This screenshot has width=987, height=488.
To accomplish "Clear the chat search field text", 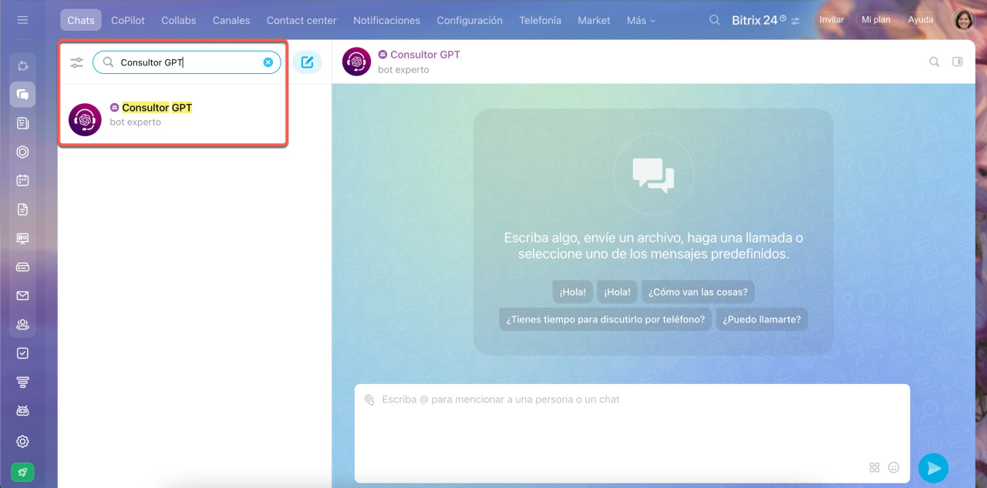I will (x=268, y=62).
